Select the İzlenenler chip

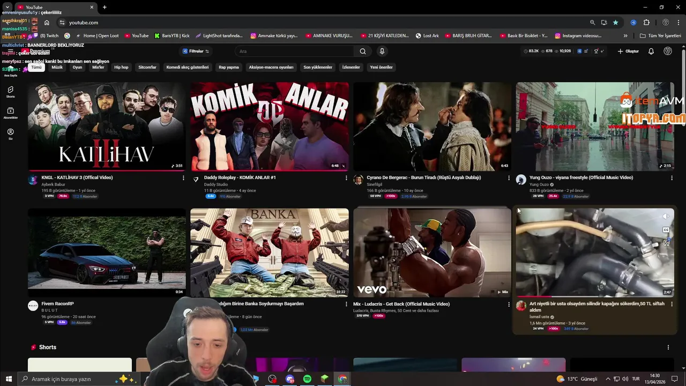point(351,68)
